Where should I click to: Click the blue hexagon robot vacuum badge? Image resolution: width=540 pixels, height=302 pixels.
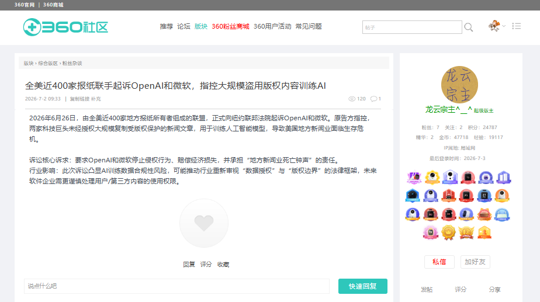pos(413,196)
